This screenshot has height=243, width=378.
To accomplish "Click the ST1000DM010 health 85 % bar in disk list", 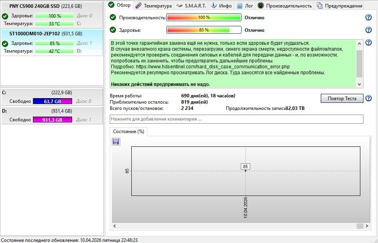I will 54,44.
